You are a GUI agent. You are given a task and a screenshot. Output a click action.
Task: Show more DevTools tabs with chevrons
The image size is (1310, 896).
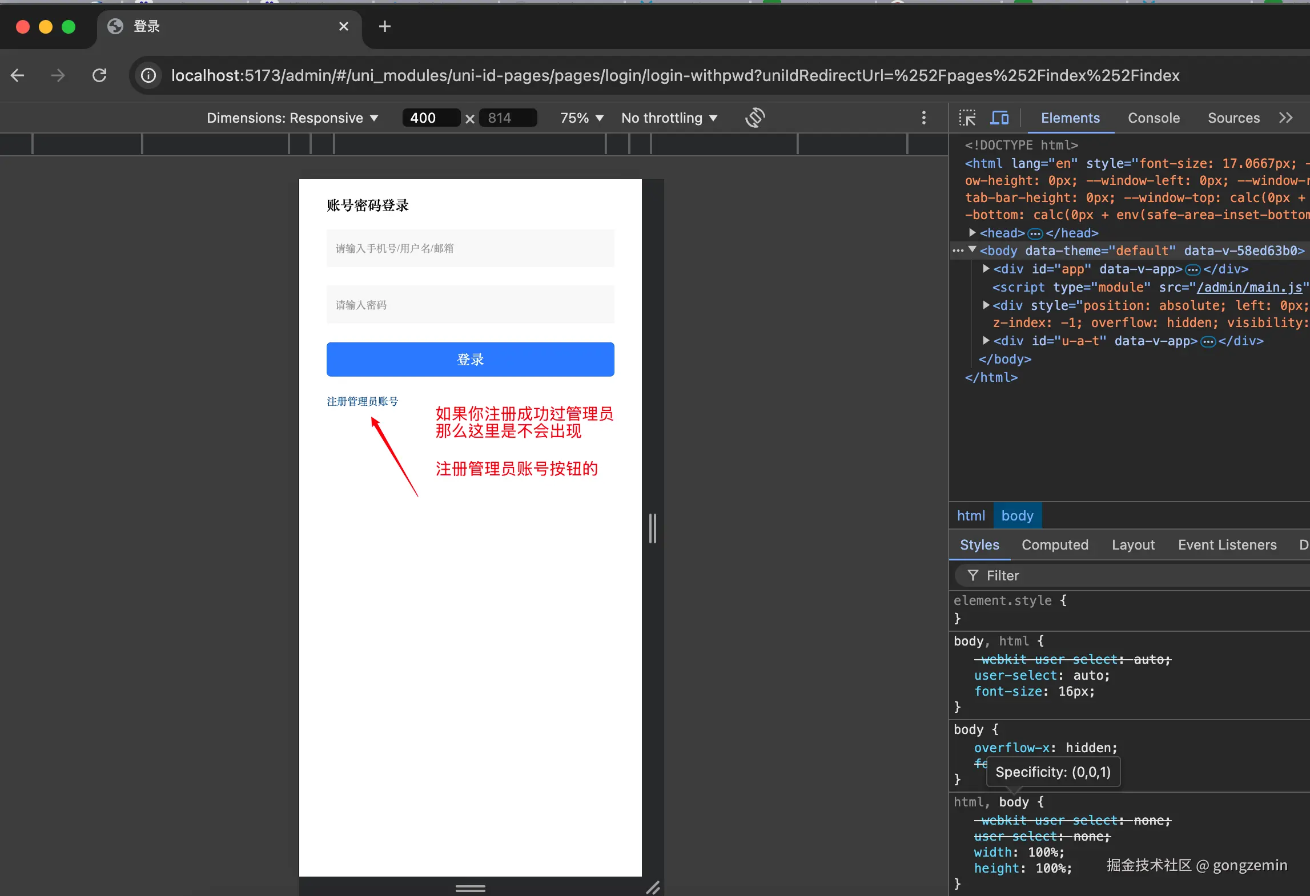(1285, 118)
